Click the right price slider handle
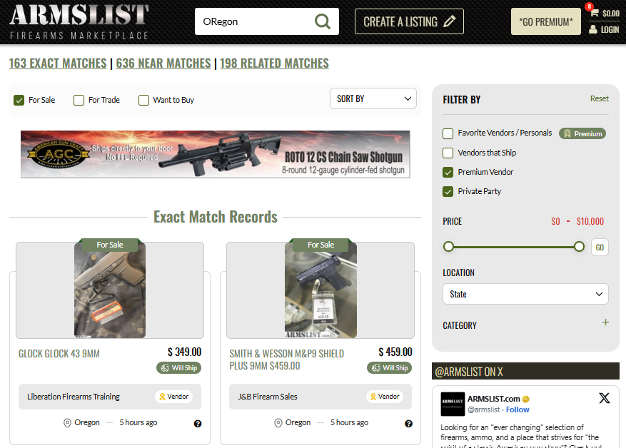 [579, 247]
